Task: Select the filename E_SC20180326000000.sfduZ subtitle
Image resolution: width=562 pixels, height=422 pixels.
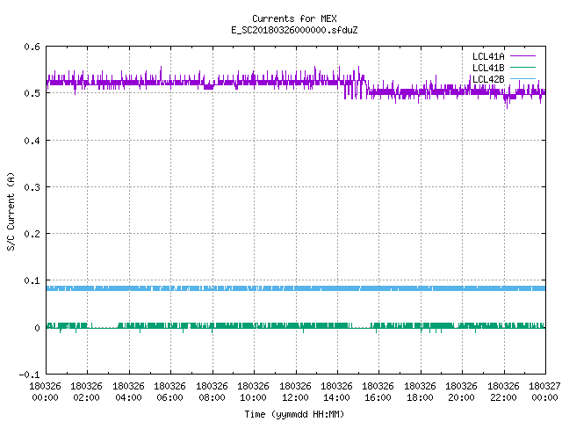Action: (x=294, y=30)
